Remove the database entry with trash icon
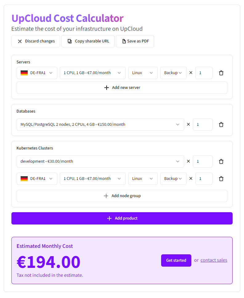Viewport: 244px width, 298px height. (221, 125)
